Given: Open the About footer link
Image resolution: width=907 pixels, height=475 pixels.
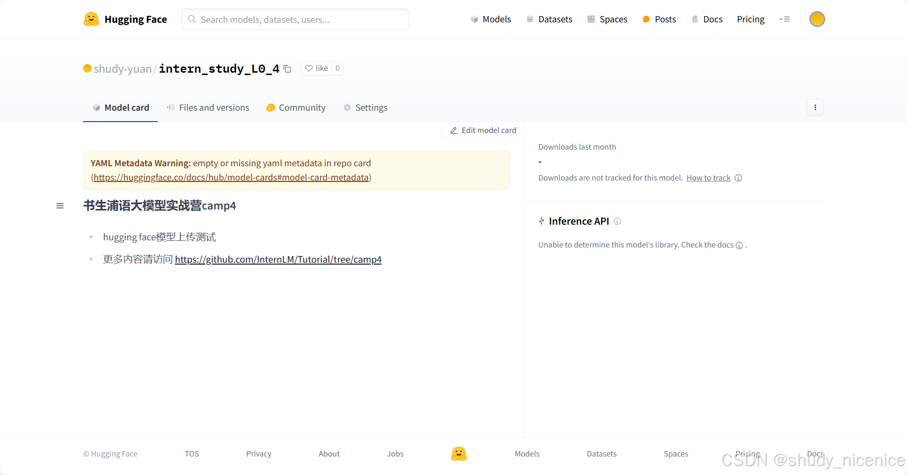Looking at the screenshot, I should coord(329,454).
